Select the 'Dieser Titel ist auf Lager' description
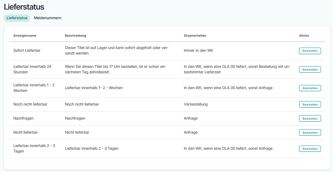 [116, 50]
